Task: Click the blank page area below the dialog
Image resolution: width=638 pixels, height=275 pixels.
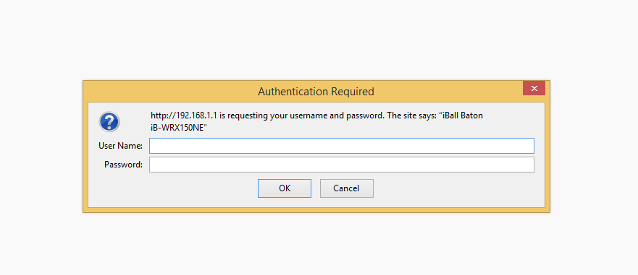Action: pyautogui.click(x=316, y=243)
